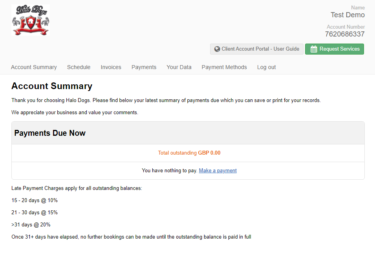Click '>31 days @ 20%' line

(x=31, y=225)
